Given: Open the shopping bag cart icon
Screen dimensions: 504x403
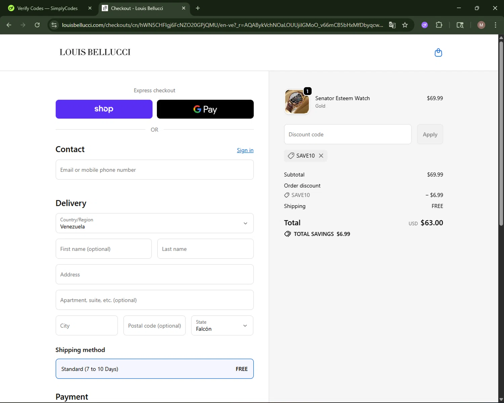Looking at the screenshot, I should pos(438,52).
